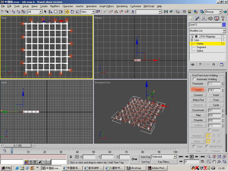Activate Bind to Space Warp tool
The height and width of the screenshot is (171, 228).
pos(23,12)
